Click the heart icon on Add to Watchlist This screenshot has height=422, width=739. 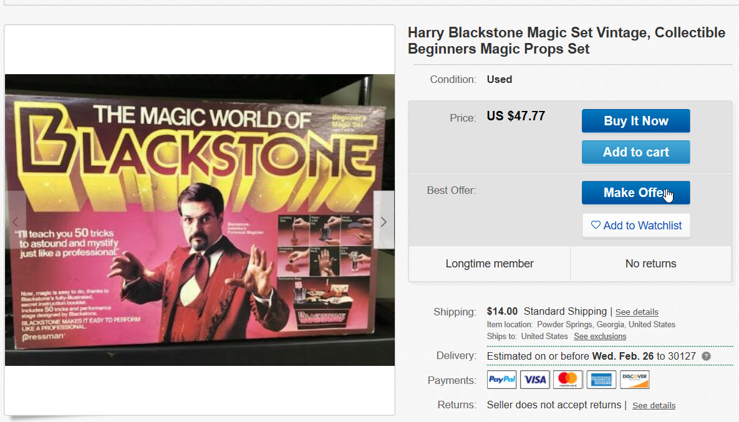[x=597, y=225]
